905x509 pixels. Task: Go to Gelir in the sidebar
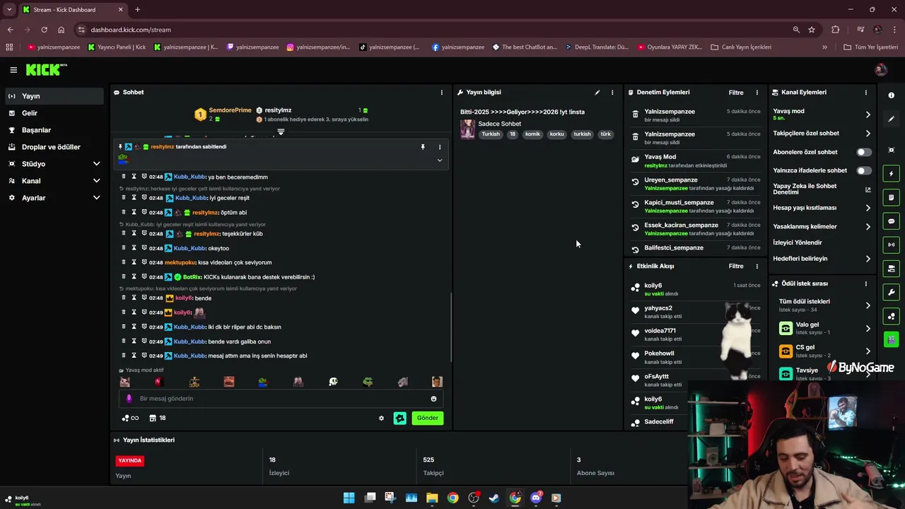coord(53,113)
